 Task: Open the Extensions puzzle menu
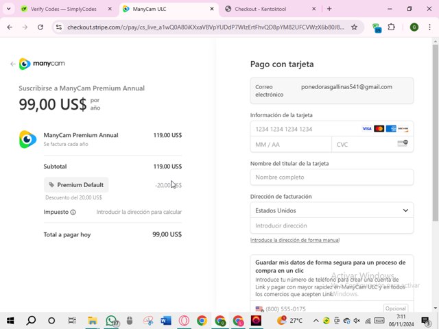[x=392, y=27]
